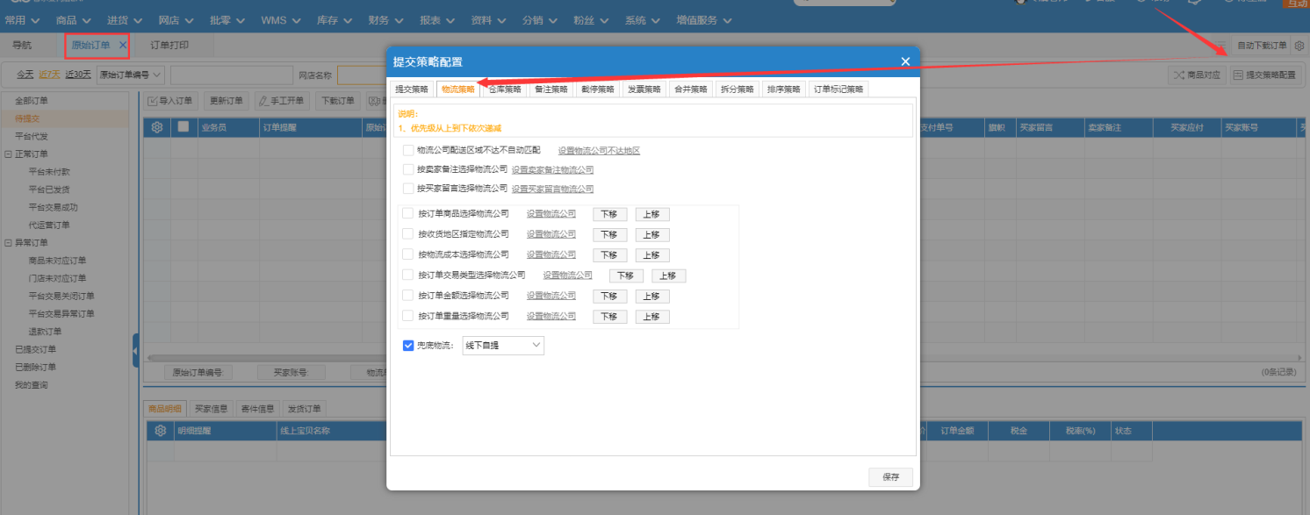Screen dimensions: 1310x515
Task: Click 设置物流公司 link for 按订单交易类型
Action: tap(567, 275)
